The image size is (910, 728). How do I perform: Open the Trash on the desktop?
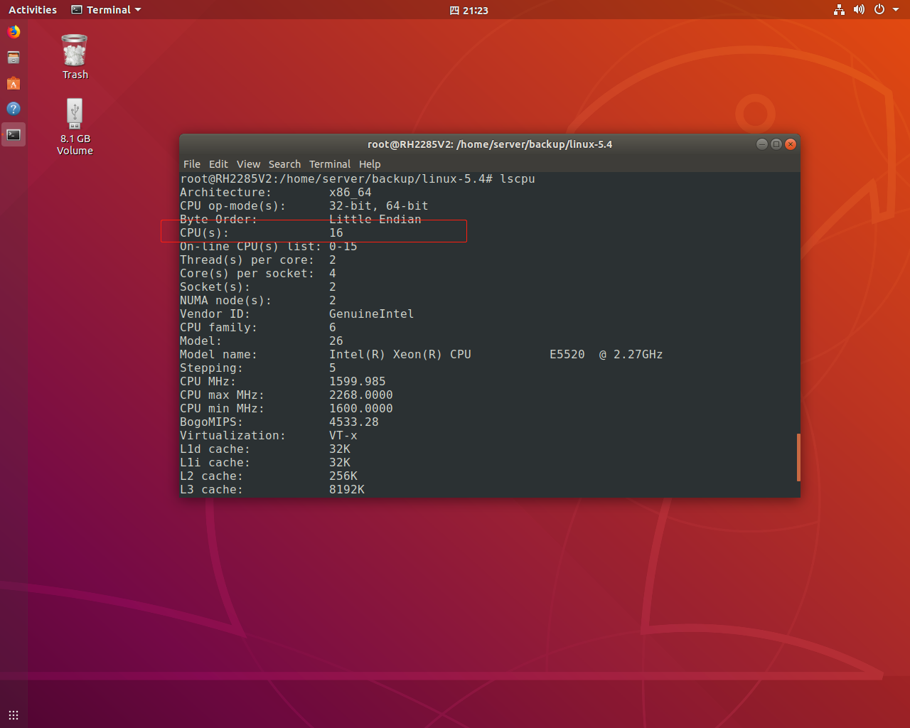(x=74, y=50)
